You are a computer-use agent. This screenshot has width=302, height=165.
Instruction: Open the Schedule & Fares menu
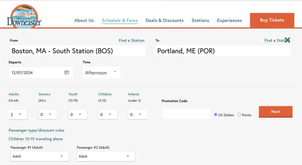pyautogui.click(x=119, y=20)
